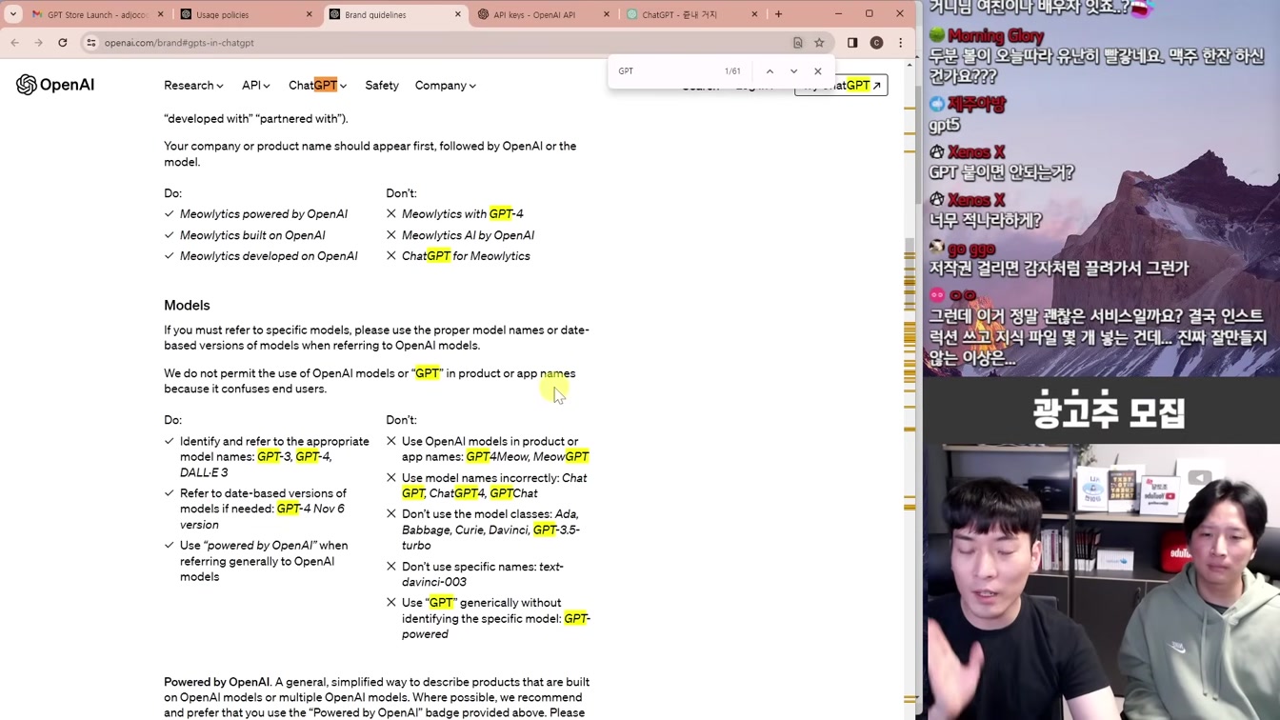Click chat message "GPT 붙이면 안되는거?"
The height and width of the screenshot is (720, 1280).
point(1001,172)
